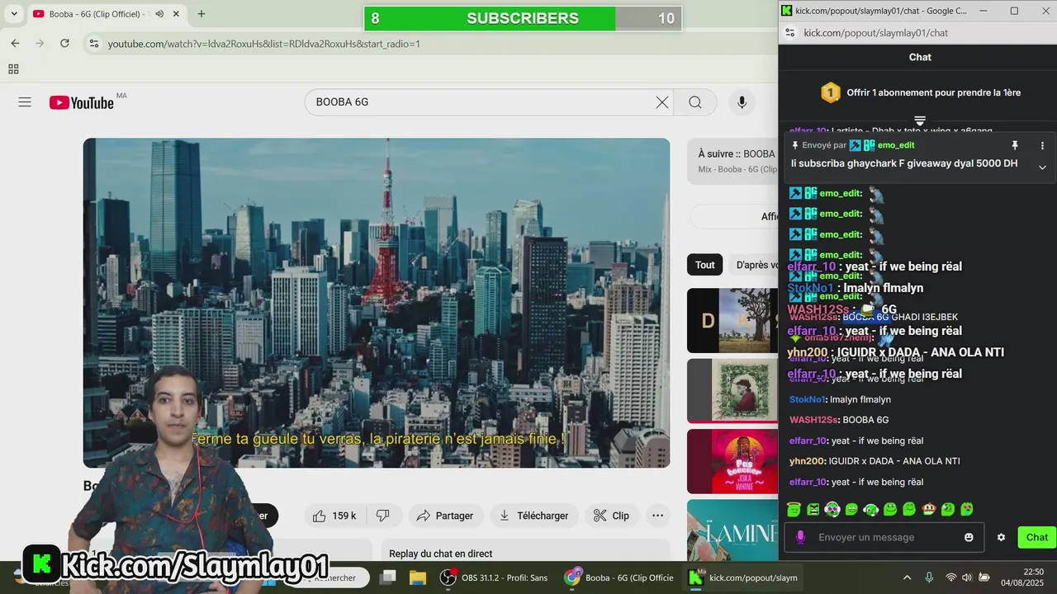Click the kick.com popout chat URL
This screenshot has width=1057, height=594.
coord(876,33)
